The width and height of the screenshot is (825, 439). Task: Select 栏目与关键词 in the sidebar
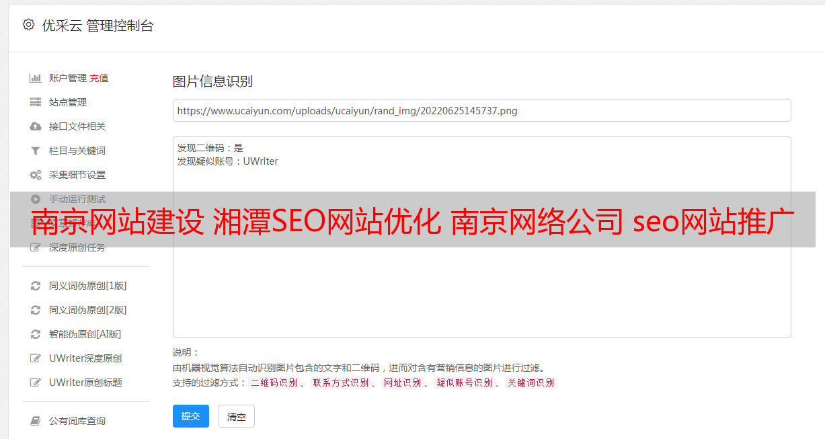[x=77, y=151]
